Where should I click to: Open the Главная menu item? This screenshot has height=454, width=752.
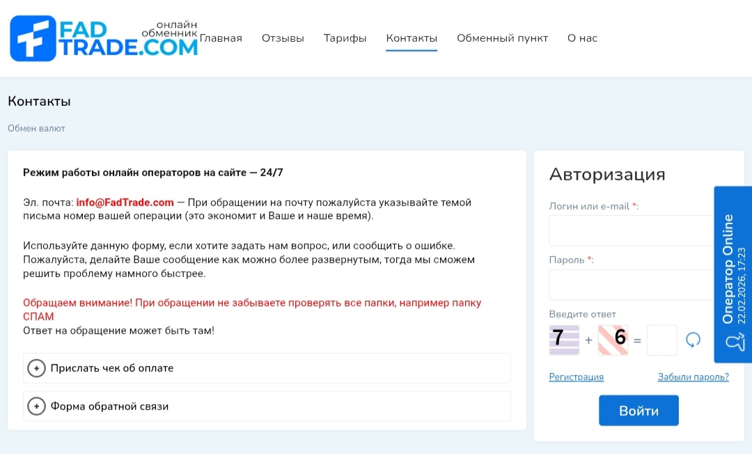[221, 38]
